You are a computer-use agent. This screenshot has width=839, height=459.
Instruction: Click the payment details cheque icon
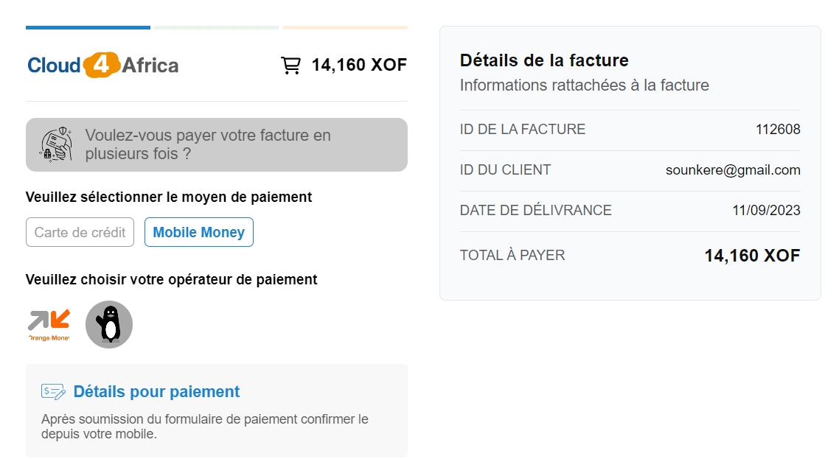53,392
